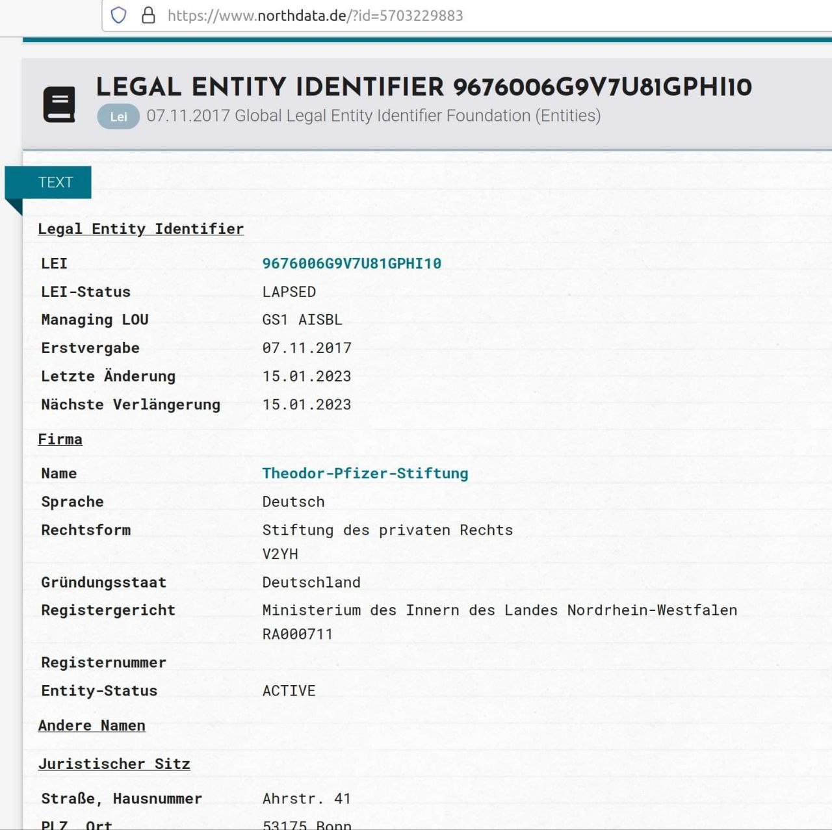Click the Firma section heading
The image size is (832, 830).
(x=60, y=439)
